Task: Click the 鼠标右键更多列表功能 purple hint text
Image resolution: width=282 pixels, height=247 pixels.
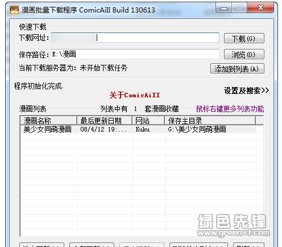Action: point(230,109)
